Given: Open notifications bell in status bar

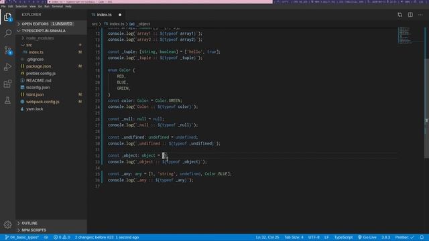Looking at the screenshot, I should [422, 237].
